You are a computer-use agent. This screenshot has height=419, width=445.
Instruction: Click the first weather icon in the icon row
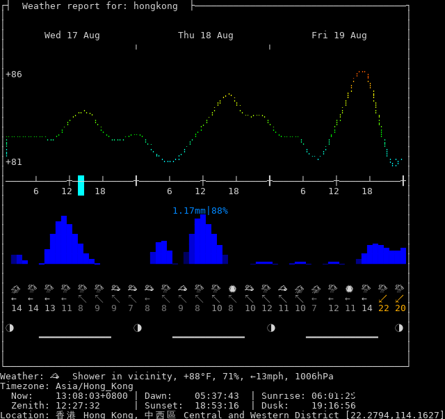tap(15, 288)
